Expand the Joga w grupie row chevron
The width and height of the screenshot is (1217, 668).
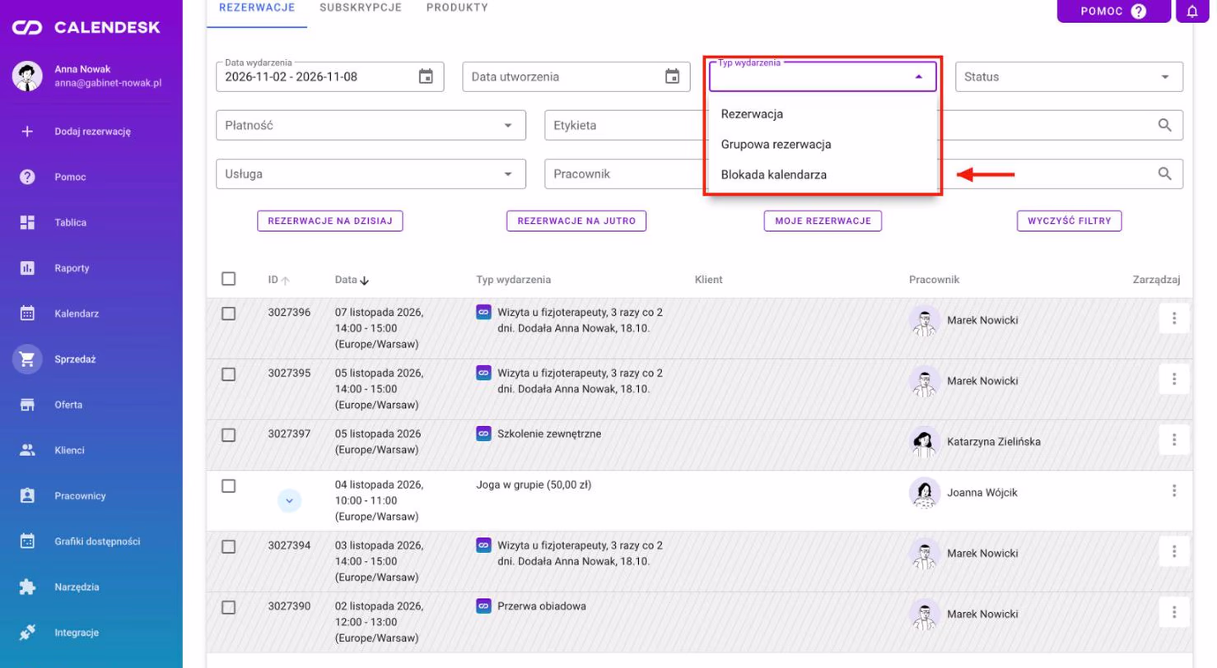[x=289, y=500]
